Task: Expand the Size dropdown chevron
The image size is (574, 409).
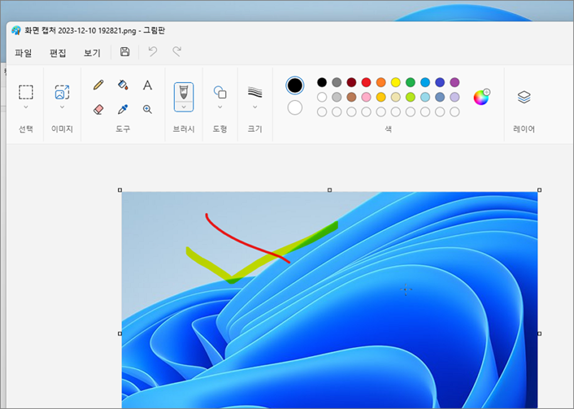Action: tap(255, 107)
